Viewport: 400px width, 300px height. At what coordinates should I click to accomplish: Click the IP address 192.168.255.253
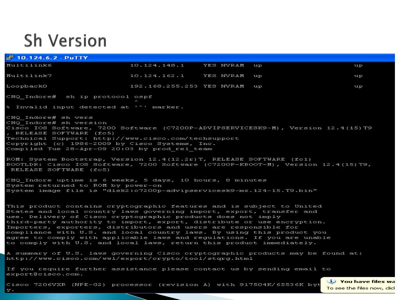pyautogui.click(x=164, y=86)
